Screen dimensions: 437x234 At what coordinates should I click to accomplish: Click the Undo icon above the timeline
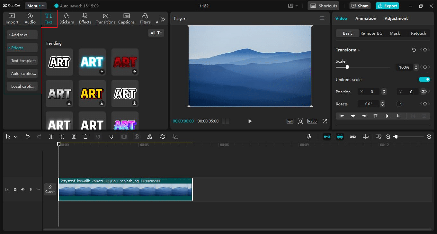tap(27, 136)
